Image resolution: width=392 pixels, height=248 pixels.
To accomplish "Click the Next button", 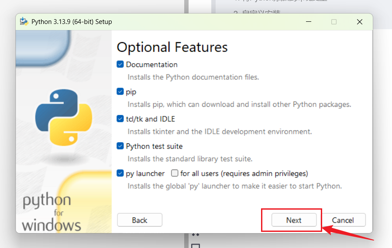I will pos(294,220).
